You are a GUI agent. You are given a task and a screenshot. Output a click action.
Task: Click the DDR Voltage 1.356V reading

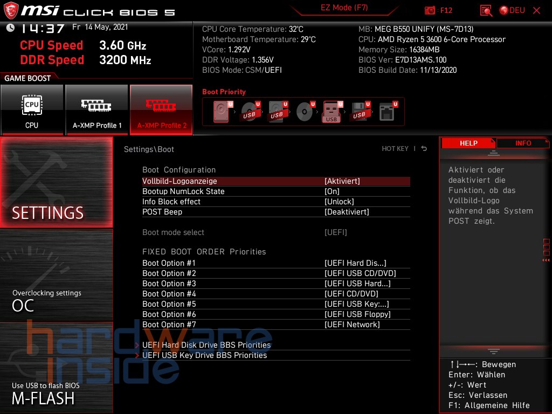click(238, 60)
